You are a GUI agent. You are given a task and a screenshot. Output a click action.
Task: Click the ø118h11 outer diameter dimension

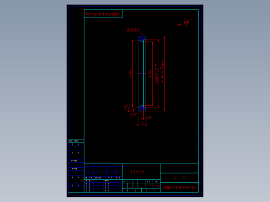click(163, 71)
